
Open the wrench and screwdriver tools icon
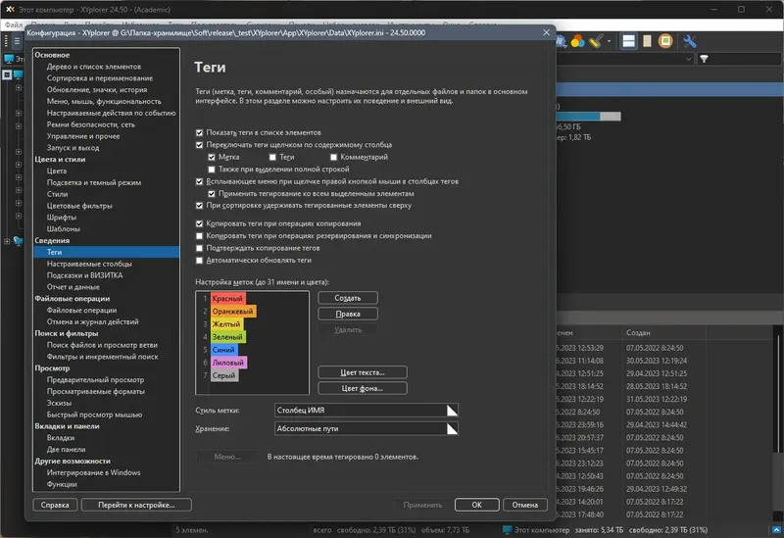click(690, 41)
